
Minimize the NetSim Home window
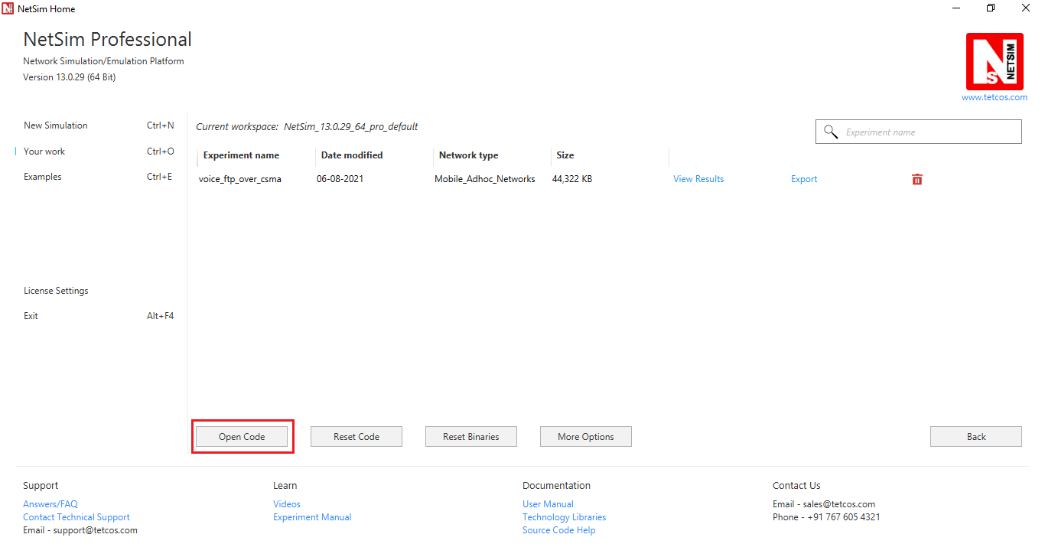pyautogui.click(x=956, y=8)
